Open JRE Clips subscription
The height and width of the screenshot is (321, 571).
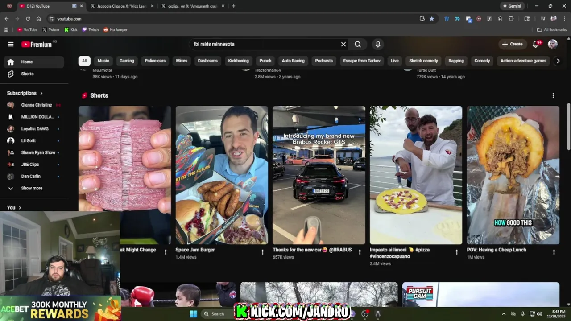coord(34,165)
